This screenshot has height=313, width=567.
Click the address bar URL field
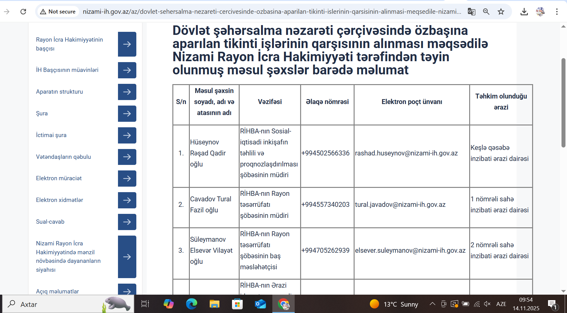[x=271, y=12]
